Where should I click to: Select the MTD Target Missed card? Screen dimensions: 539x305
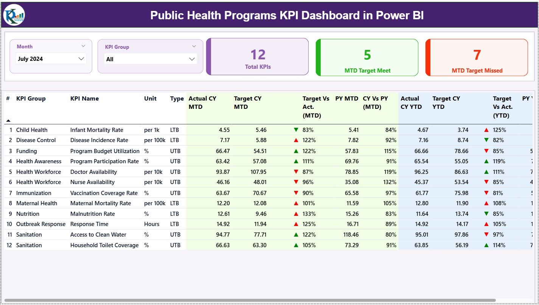click(x=476, y=57)
